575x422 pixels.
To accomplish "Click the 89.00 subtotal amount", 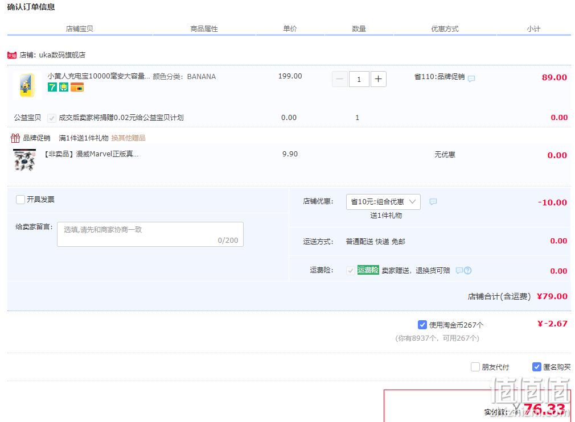I will [555, 77].
